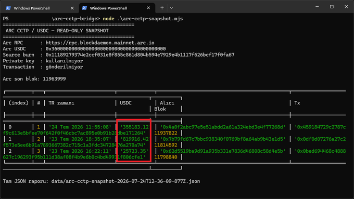Click the first tab's PowerShell icon
This screenshot has width=354, height=199.
coord(8,8)
